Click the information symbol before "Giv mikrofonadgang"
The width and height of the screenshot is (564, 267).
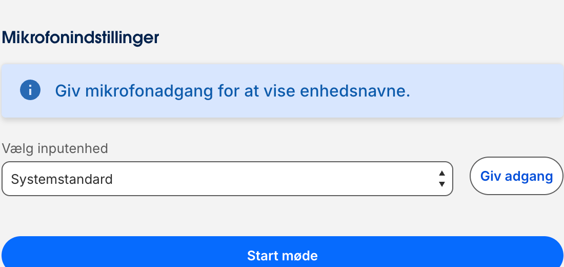pos(30,90)
